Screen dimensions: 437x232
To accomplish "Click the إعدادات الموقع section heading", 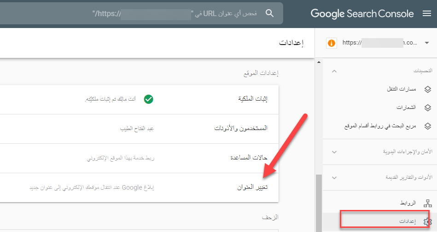I will (261, 73).
